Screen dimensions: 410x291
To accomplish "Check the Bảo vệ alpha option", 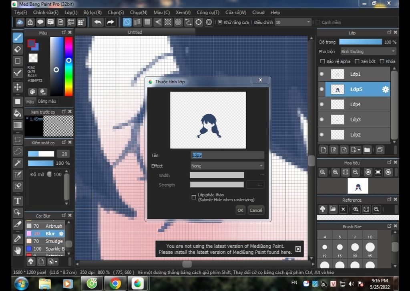I will pos(323,61).
